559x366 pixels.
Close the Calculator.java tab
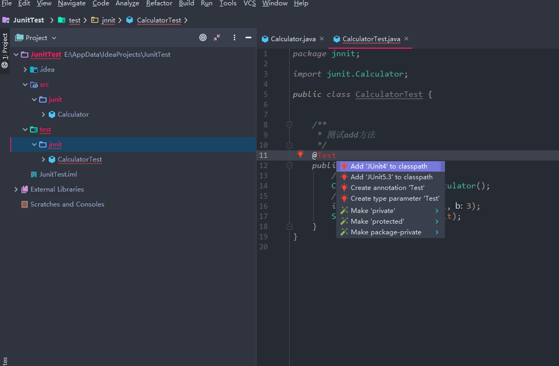[x=322, y=39]
